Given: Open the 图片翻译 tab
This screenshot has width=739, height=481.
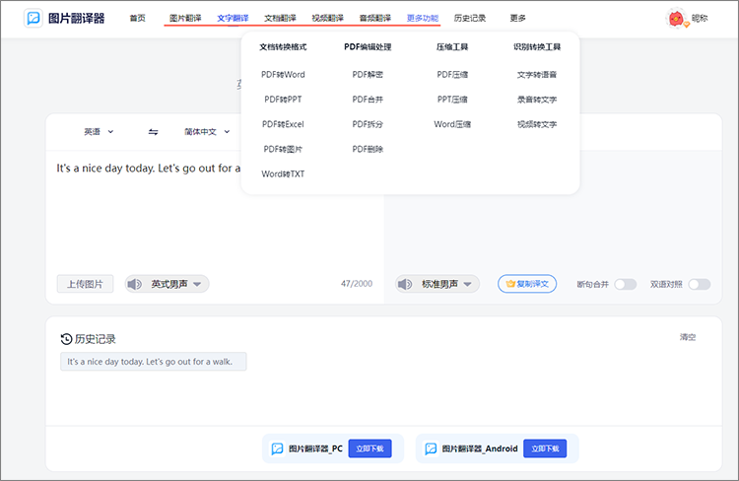Looking at the screenshot, I should click(185, 19).
